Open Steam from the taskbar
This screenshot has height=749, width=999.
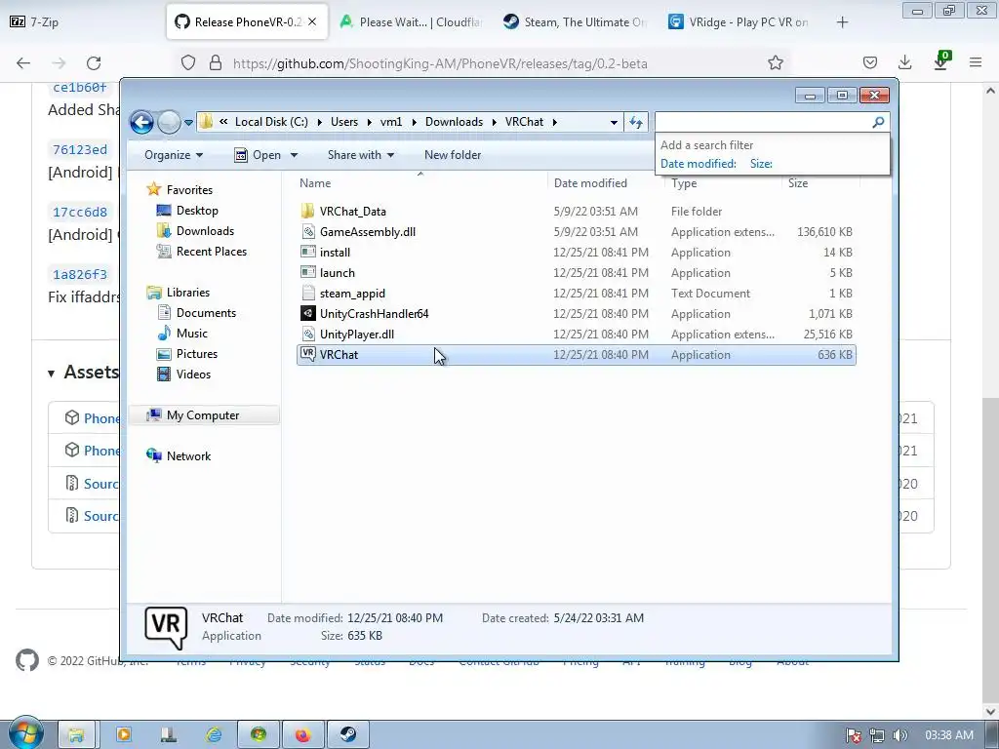[348, 735]
